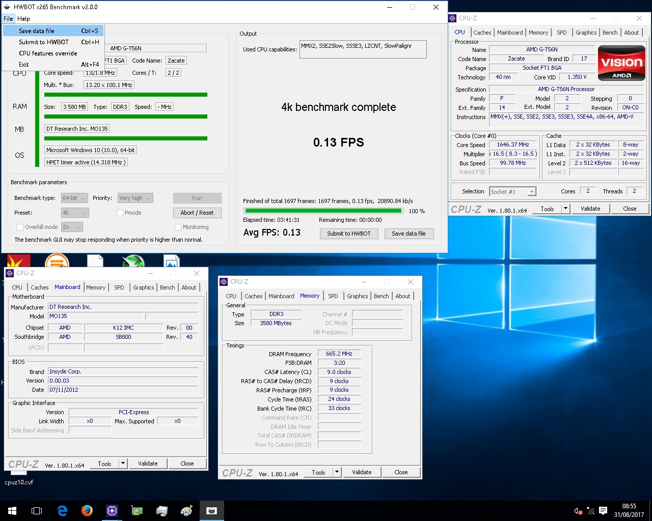Open the Paint palette taskbar icon

(187, 511)
